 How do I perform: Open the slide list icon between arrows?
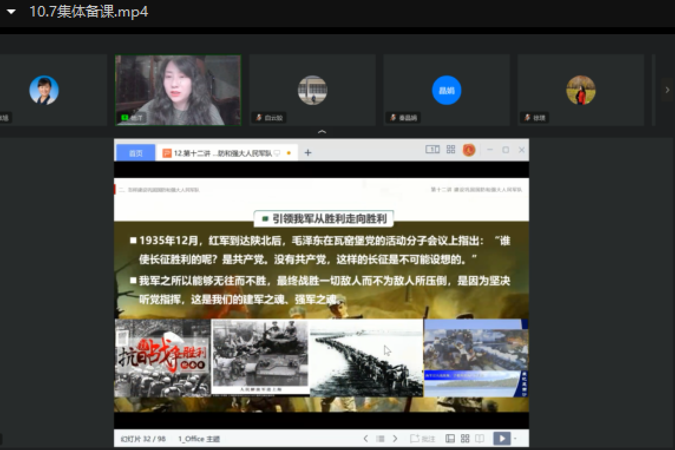[x=381, y=439]
